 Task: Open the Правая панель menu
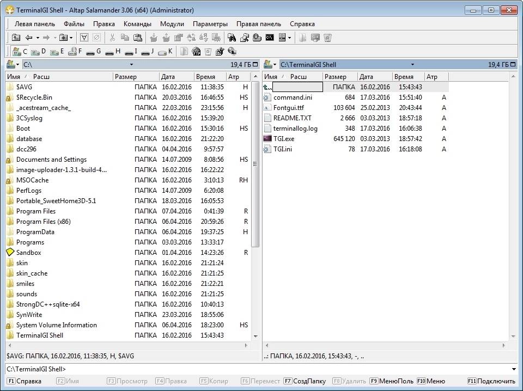tap(258, 24)
